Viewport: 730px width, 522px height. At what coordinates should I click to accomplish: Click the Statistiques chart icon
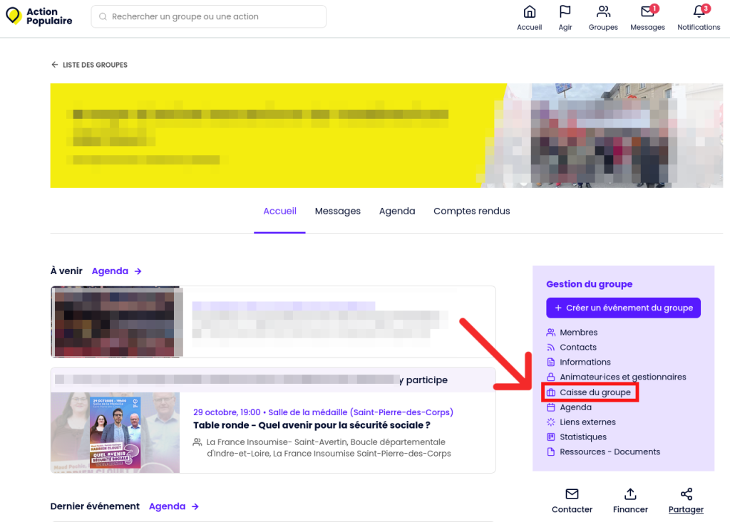pos(551,437)
